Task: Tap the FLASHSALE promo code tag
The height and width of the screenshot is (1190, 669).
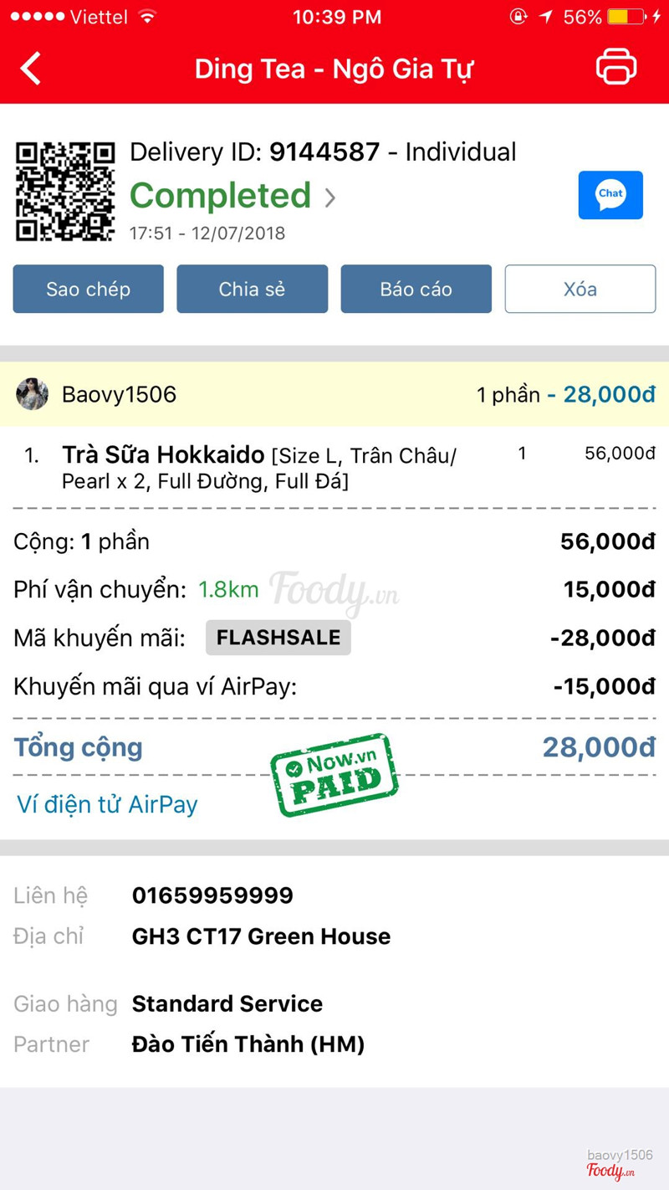Action: point(278,638)
